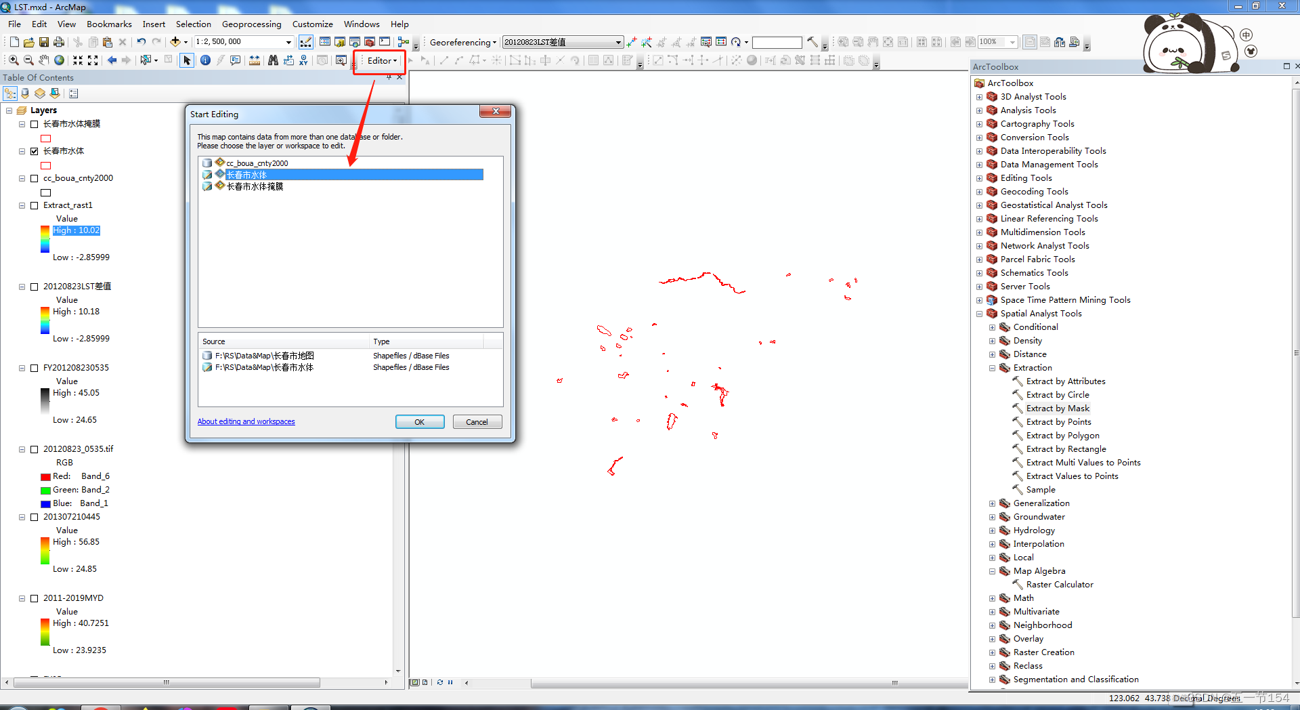Select the Extract by Mask tool
The height and width of the screenshot is (710, 1300).
point(1058,409)
